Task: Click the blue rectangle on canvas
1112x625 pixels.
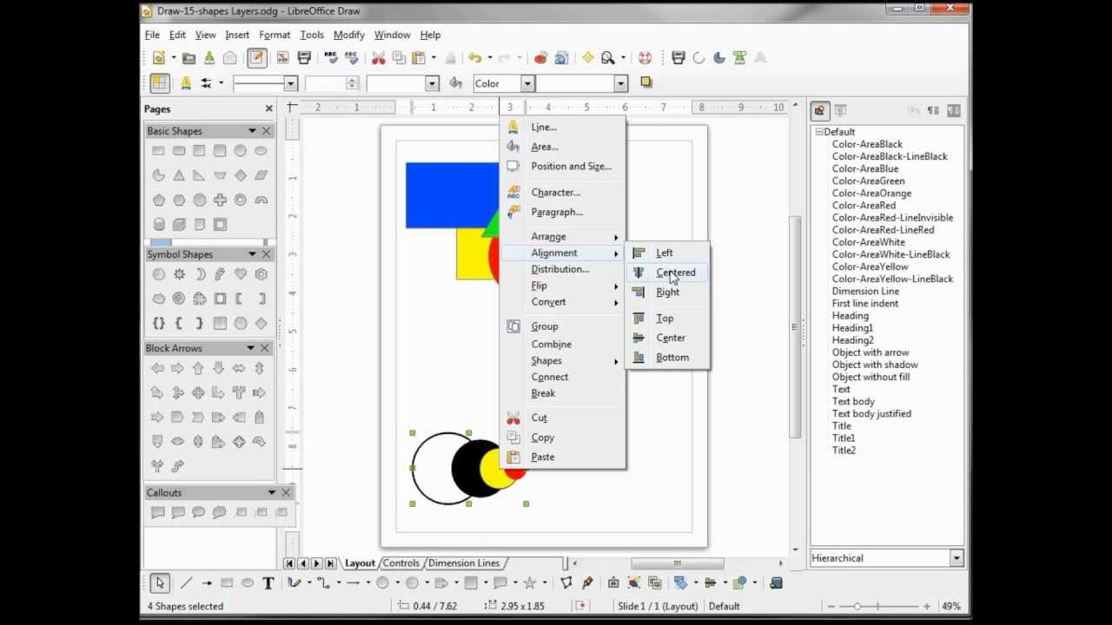Action: coord(452,195)
